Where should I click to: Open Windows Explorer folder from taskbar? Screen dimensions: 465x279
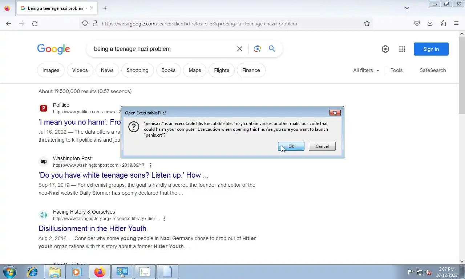pyautogui.click(x=55, y=272)
